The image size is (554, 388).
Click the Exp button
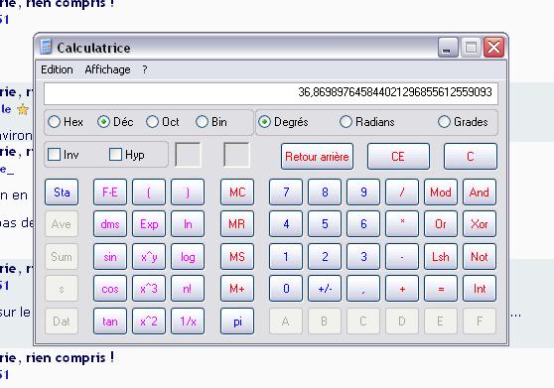[x=149, y=224]
